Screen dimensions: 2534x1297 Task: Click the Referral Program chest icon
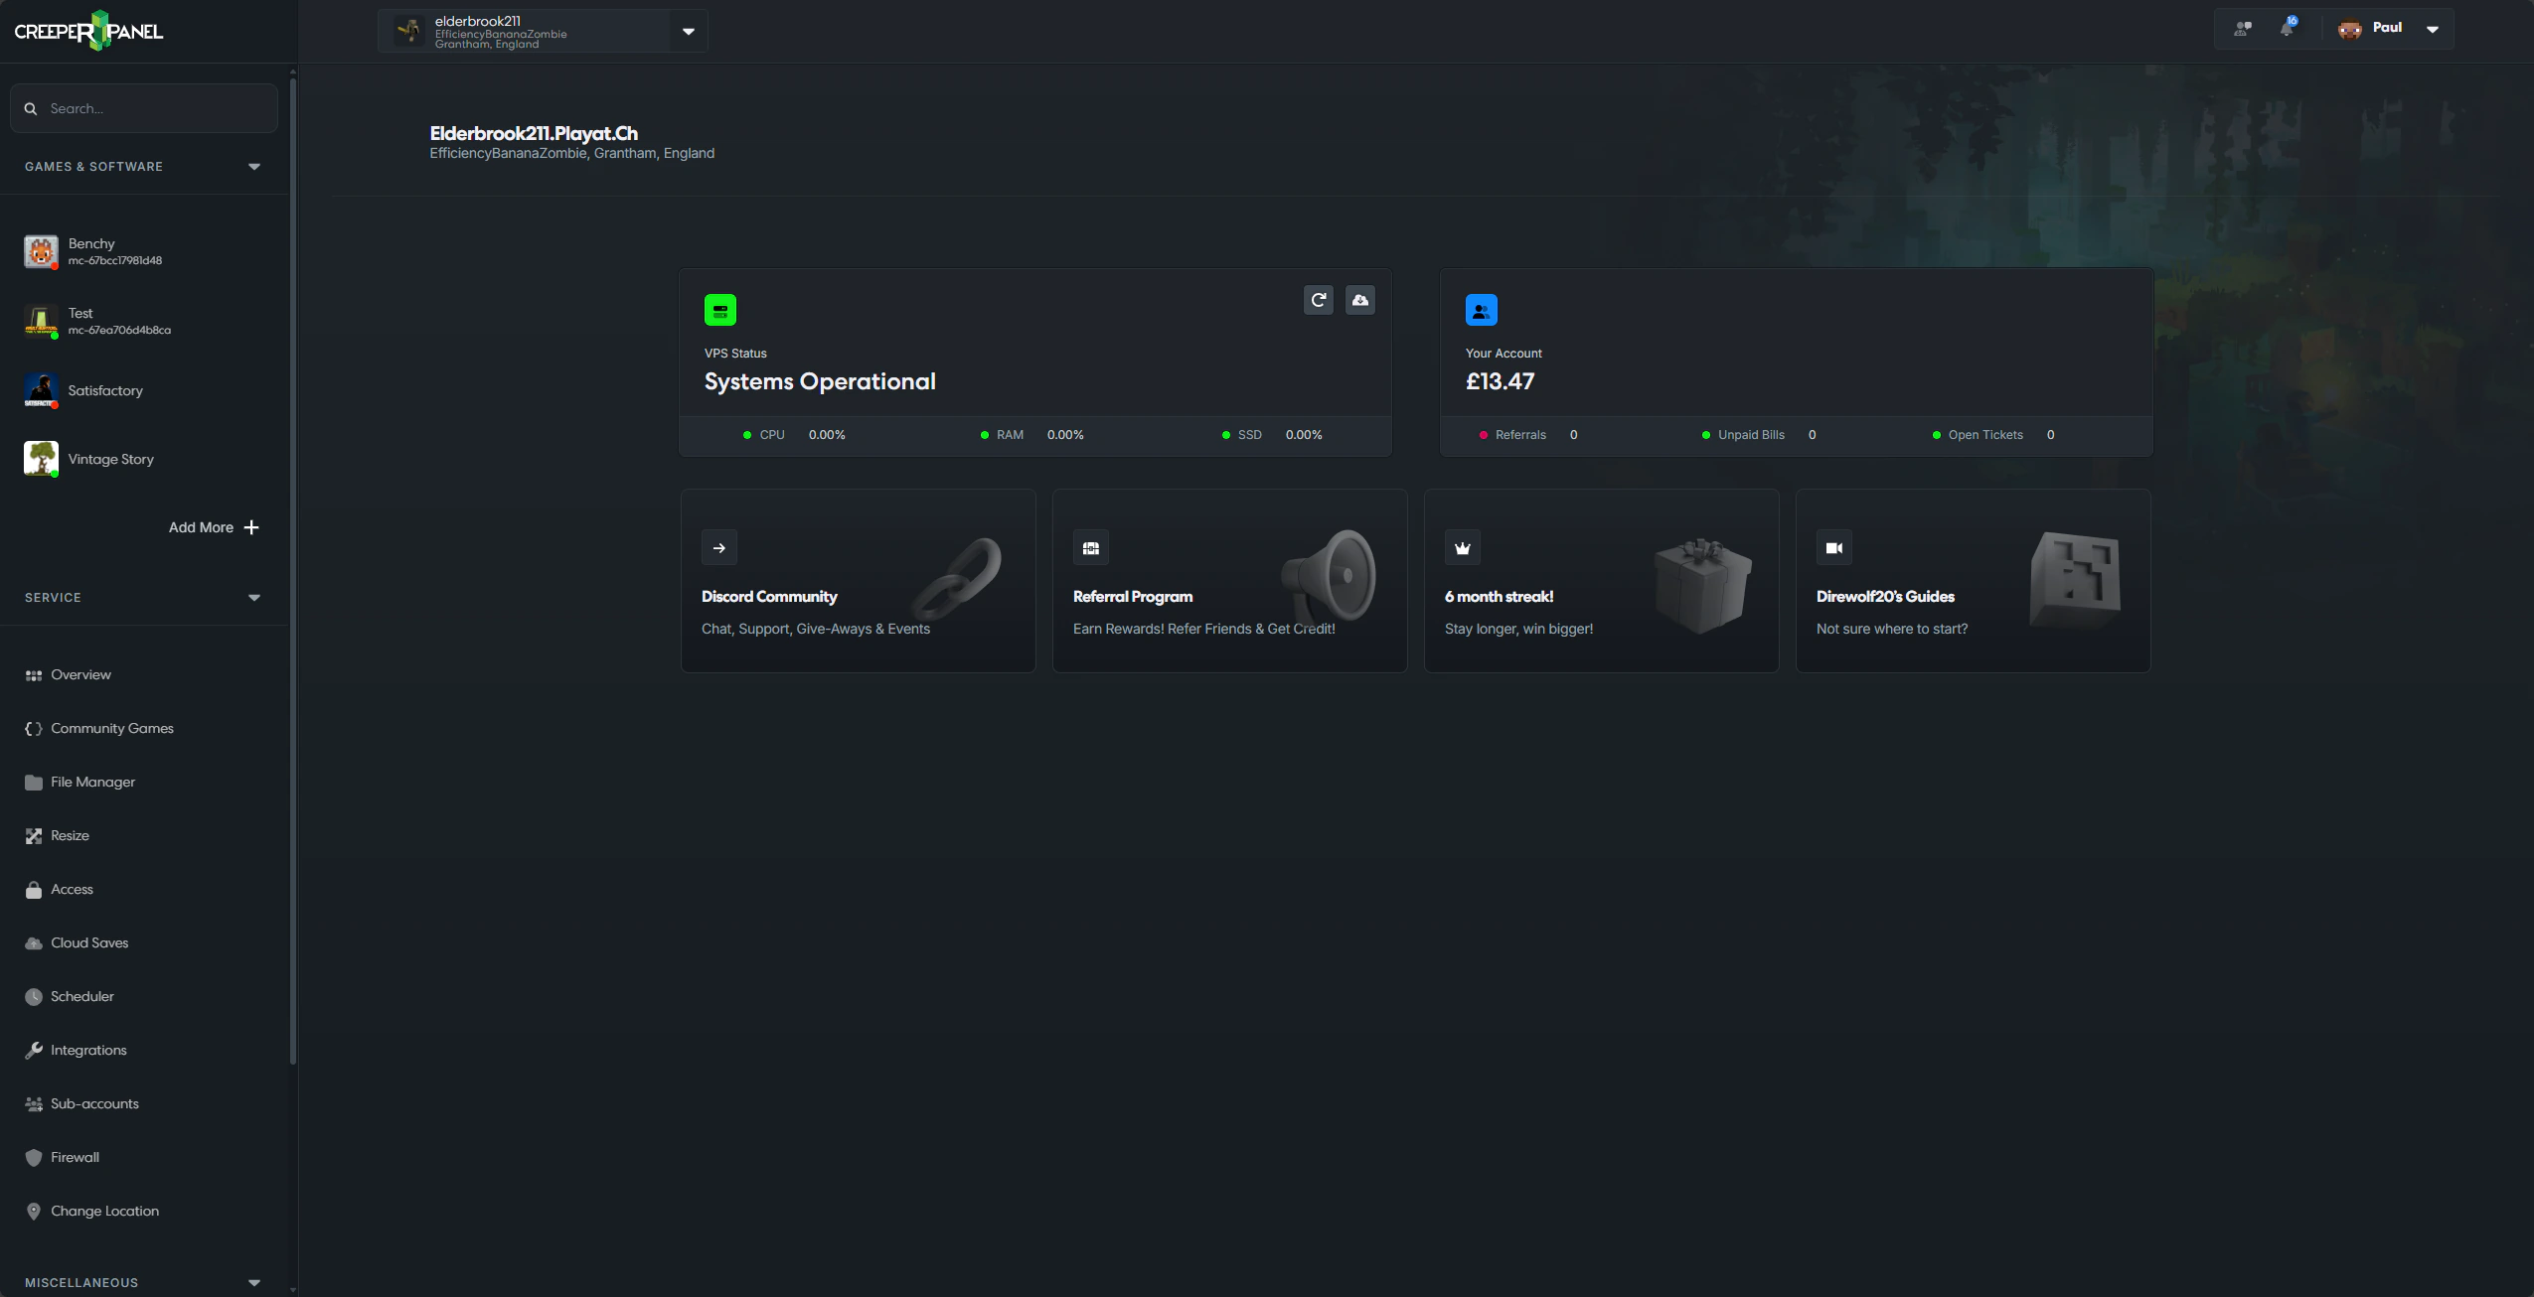tap(1091, 548)
